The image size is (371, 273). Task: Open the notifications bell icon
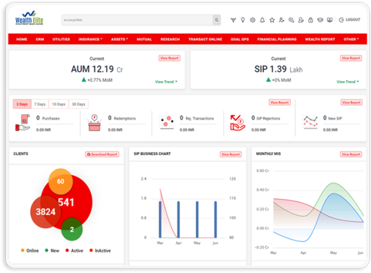[262, 20]
